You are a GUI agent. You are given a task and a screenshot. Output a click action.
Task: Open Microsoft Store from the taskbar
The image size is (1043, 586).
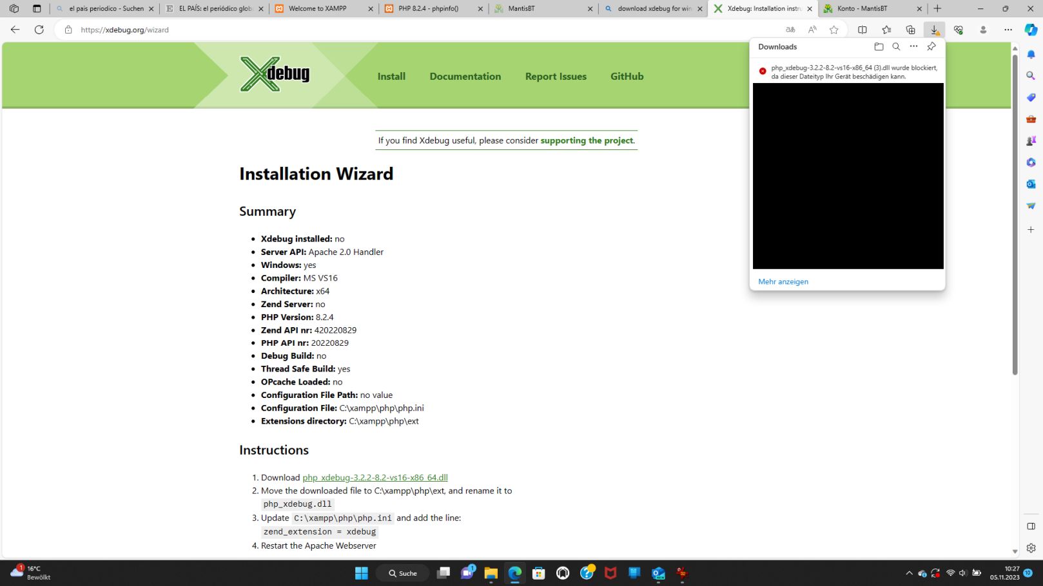(539, 573)
